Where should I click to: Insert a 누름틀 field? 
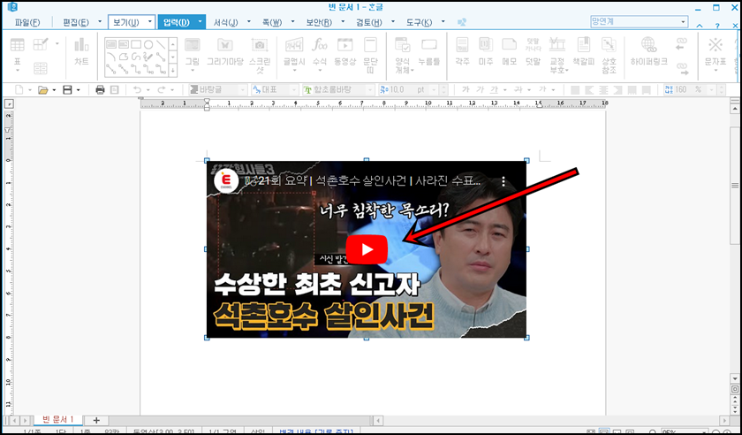pyautogui.click(x=428, y=51)
